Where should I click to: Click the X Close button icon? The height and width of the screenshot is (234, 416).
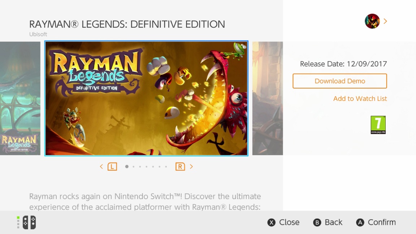coord(271,222)
